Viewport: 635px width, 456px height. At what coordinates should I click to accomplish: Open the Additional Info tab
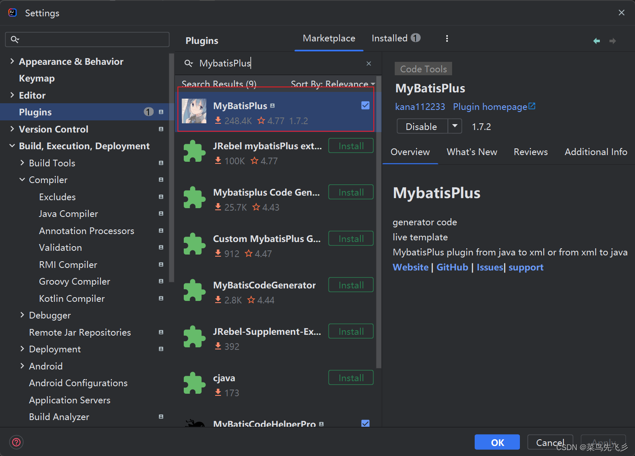[x=596, y=152]
